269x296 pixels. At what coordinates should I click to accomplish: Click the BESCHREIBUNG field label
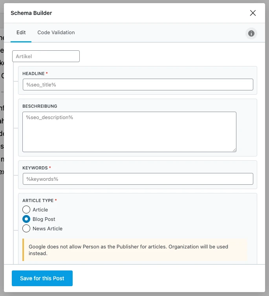(x=40, y=106)
